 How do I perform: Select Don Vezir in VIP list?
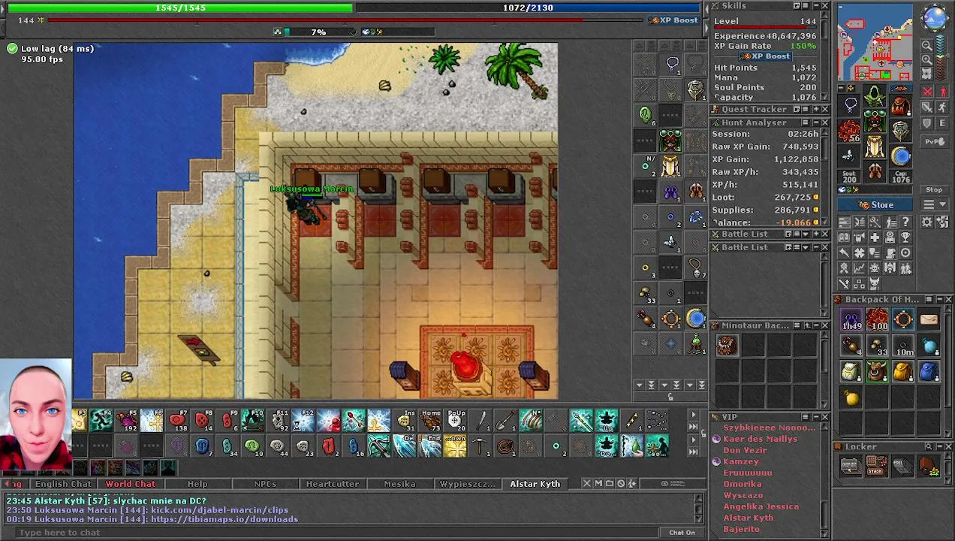[x=745, y=450]
